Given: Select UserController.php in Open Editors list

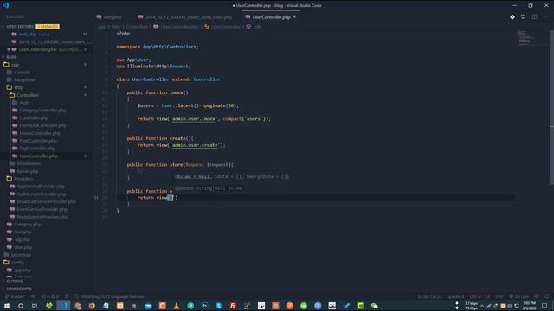Looking at the screenshot, I should coord(46,50).
